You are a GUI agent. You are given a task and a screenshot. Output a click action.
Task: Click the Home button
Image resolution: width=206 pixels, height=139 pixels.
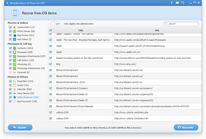pos(20,127)
